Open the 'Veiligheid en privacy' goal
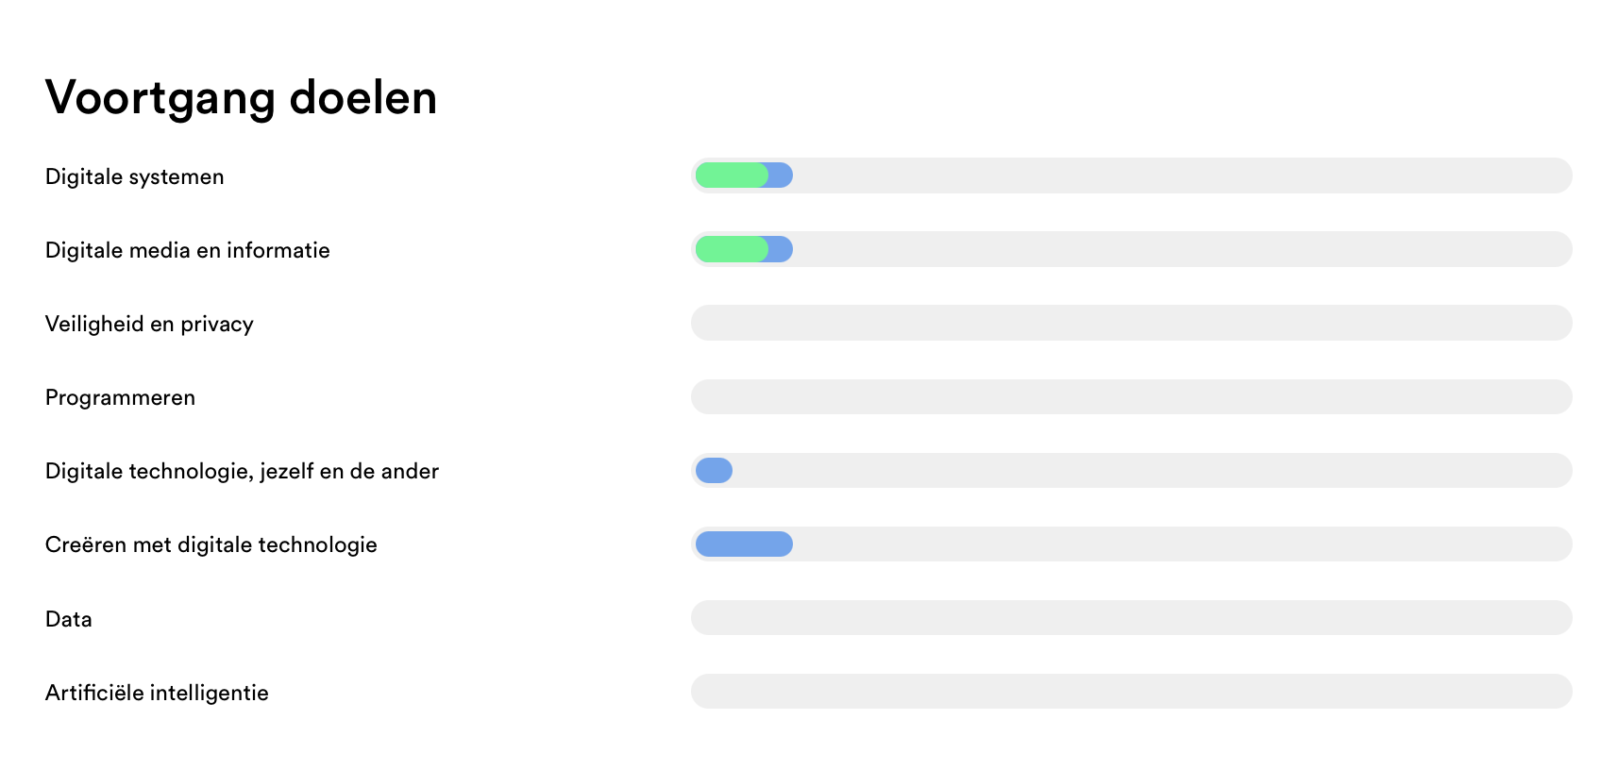 (148, 323)
